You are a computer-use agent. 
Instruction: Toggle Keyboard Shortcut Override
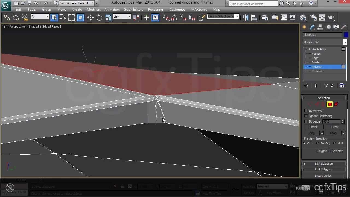pyautogui.click(x=155, y=18)
